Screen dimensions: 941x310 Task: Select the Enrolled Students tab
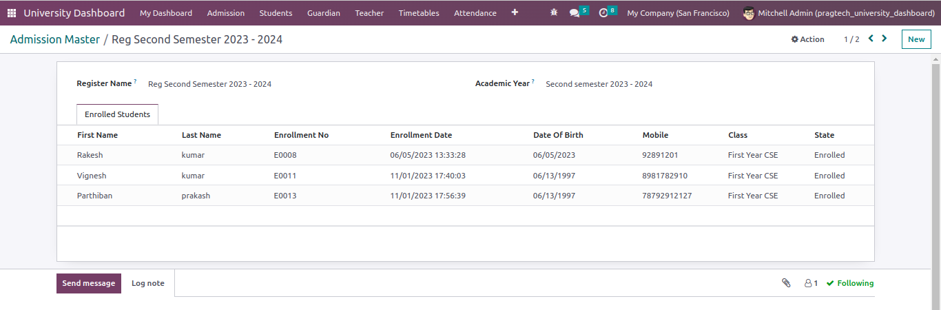(x=117, y=114)
